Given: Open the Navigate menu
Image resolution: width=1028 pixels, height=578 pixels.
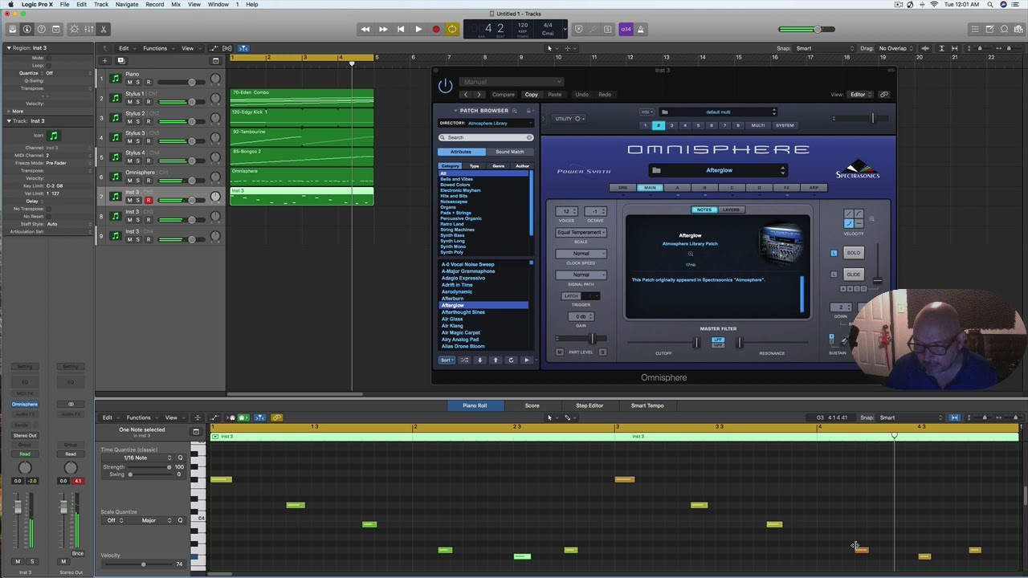Looking at the screenshot, I should 126,4.
